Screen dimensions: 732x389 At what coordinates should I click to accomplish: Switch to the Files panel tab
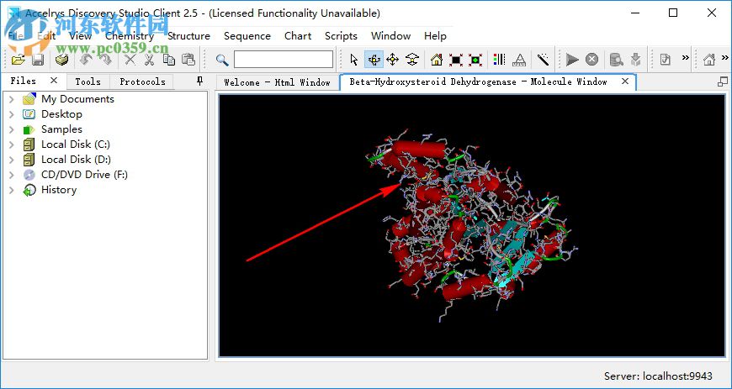click(x=23, y=81)
